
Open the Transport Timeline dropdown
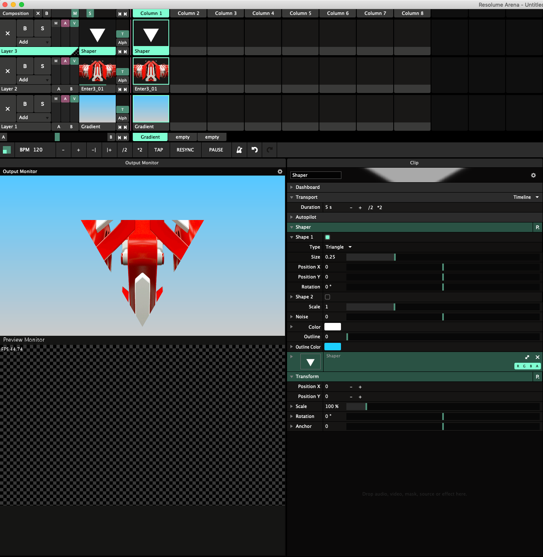pyautogui.click(x=526, y=197)
